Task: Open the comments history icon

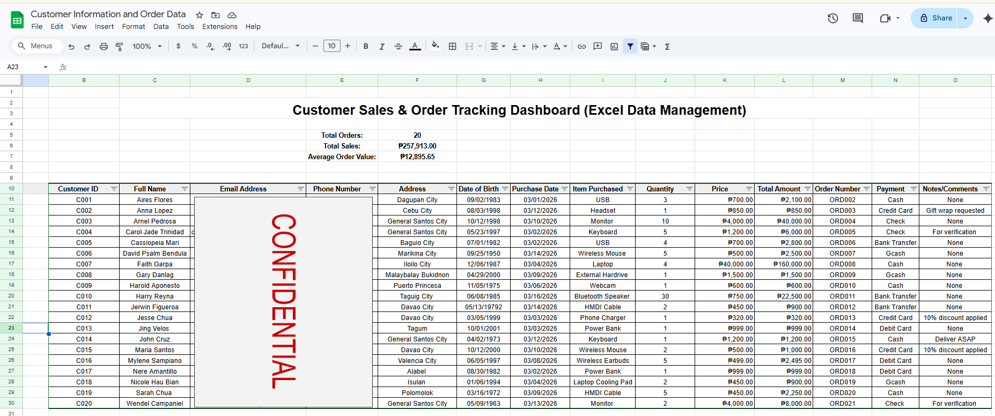Action: pos(858,18)
